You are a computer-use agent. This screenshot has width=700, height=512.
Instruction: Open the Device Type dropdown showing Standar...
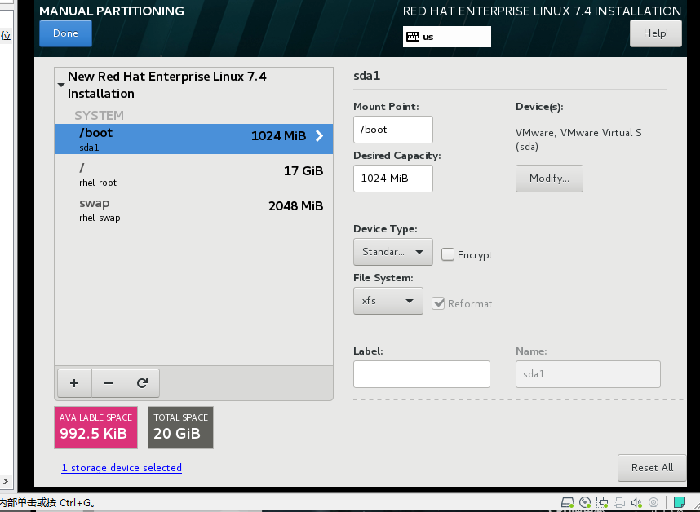(393, 252)
